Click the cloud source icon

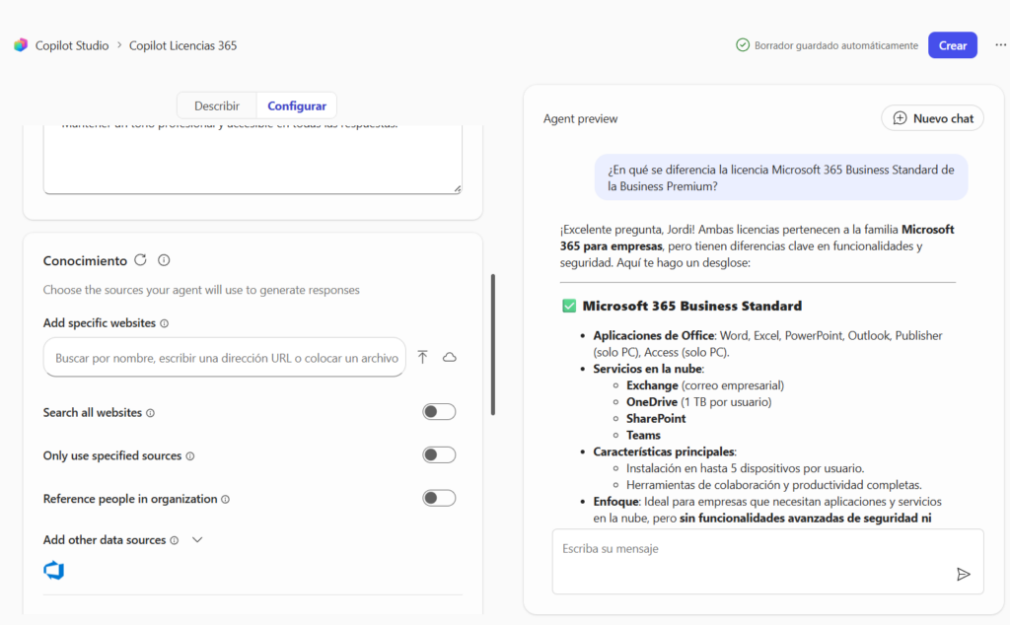[450, 357]
